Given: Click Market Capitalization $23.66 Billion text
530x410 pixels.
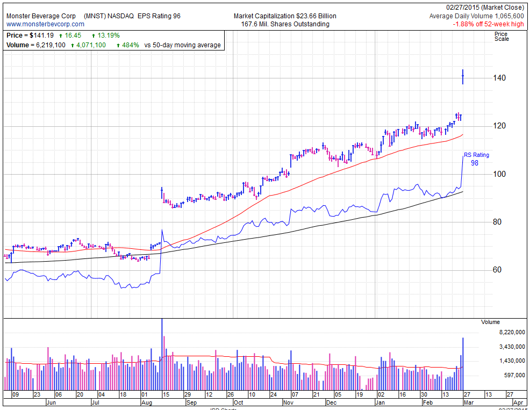Looking at the screenshot, I should (285, 16).
